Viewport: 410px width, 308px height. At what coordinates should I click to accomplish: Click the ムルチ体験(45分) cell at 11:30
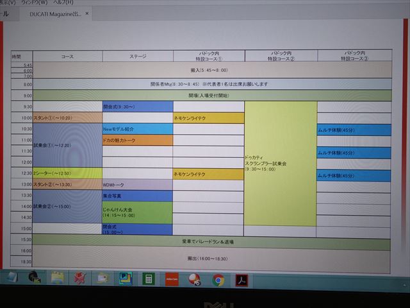click(x=354, y=153)
